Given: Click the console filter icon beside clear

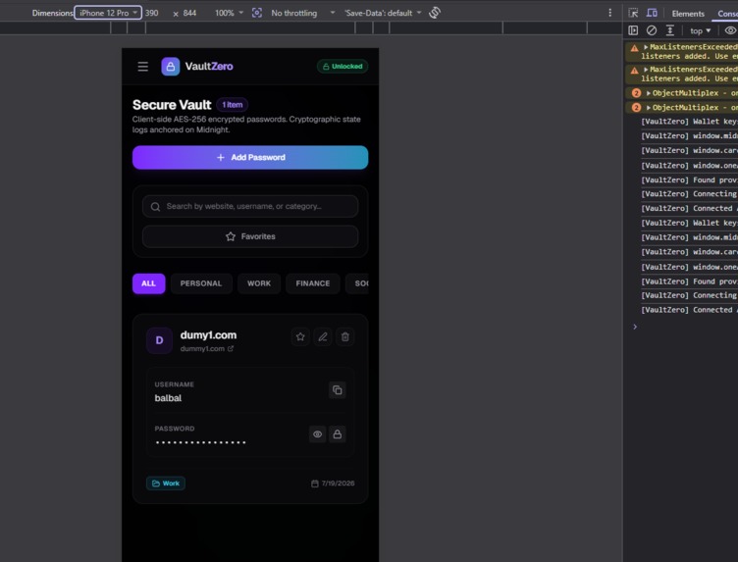Looking at the screenshot, I should (669, 30).
